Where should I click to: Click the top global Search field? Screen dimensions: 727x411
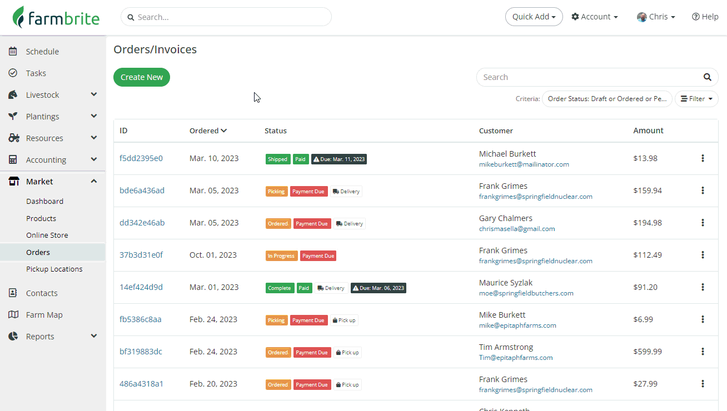point(226,17)
